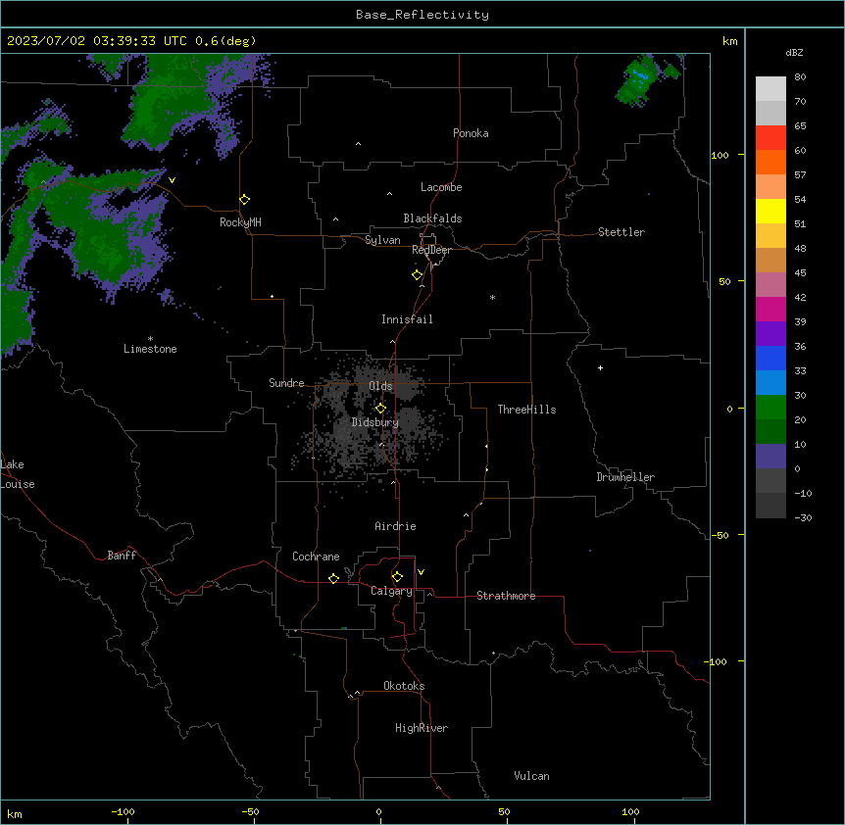Screen dimensions: 845x825
Task: Click the ThreeHills label
Action: coord(526,410)
